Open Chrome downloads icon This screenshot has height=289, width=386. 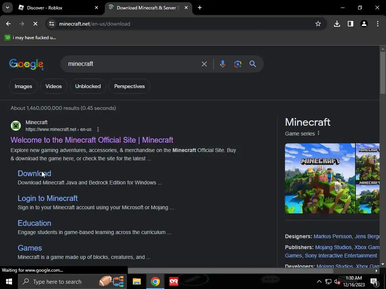[337, 24]
